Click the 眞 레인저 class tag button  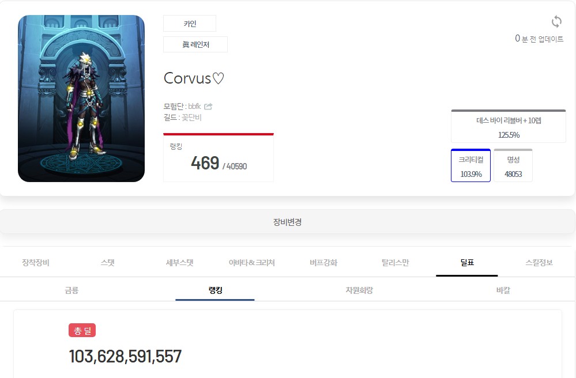coord(195,44)
